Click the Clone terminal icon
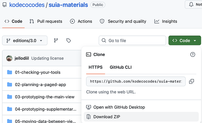The image size is (202, 123). point(88,54)
